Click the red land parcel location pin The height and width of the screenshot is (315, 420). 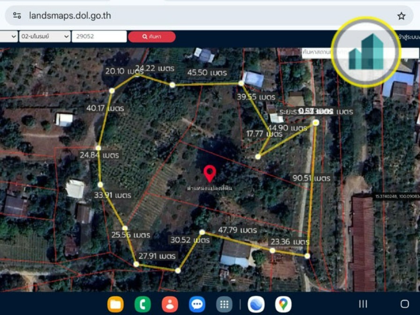point(210,173)
